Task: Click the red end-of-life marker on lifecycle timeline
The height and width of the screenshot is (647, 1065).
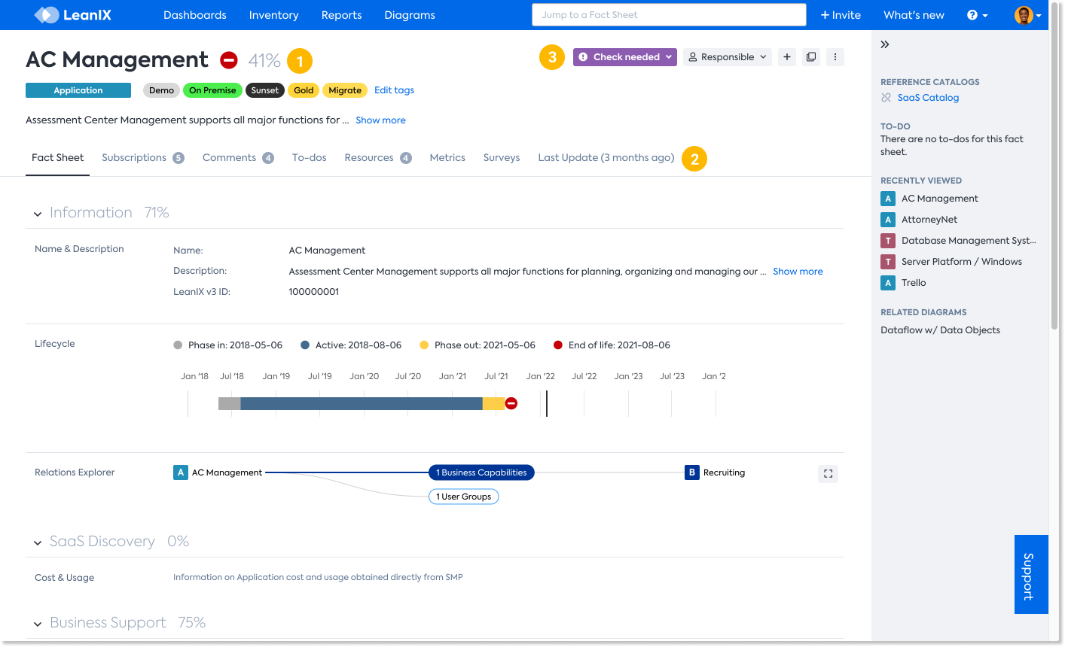Action: (511, 404)
